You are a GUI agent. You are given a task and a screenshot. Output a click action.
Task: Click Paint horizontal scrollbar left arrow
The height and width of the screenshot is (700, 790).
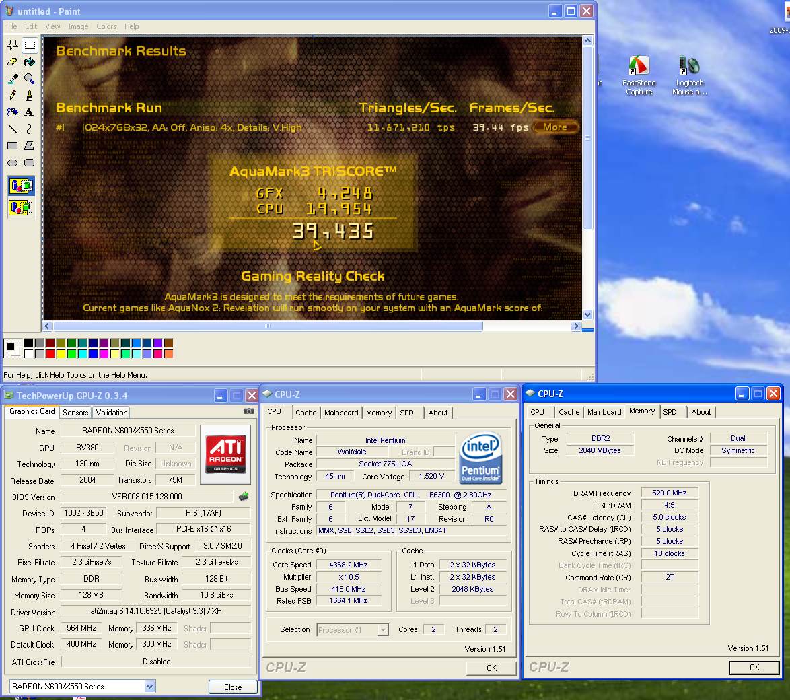[47, 326]
